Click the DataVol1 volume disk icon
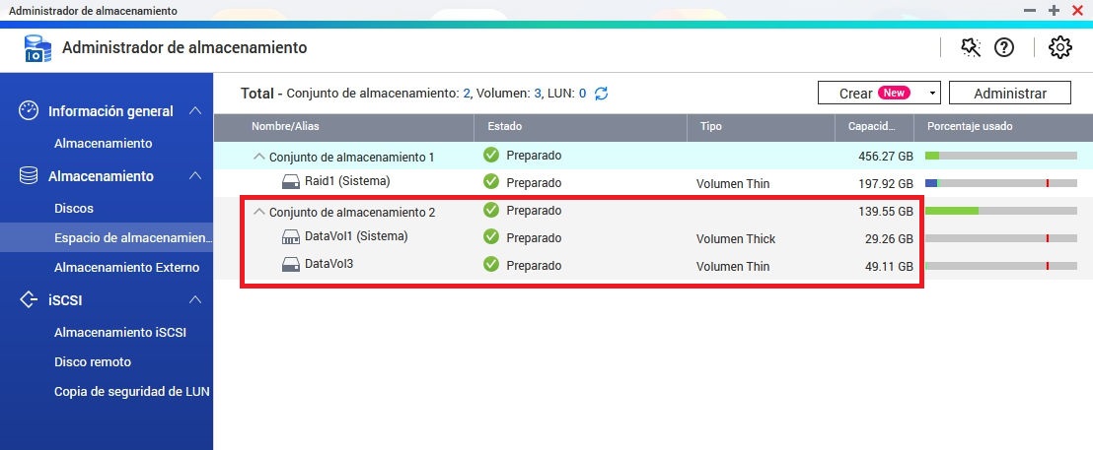This screenshot has width=1093, height=450. coord(291,237)
